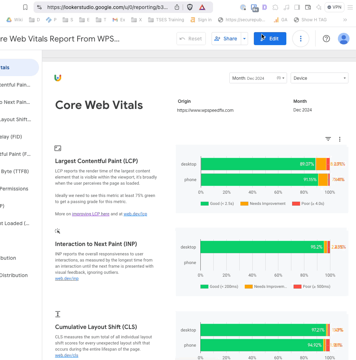The image size is (356, 360).
Task: Click the INP Poor red legend swatch
Action: pos(298,286)
